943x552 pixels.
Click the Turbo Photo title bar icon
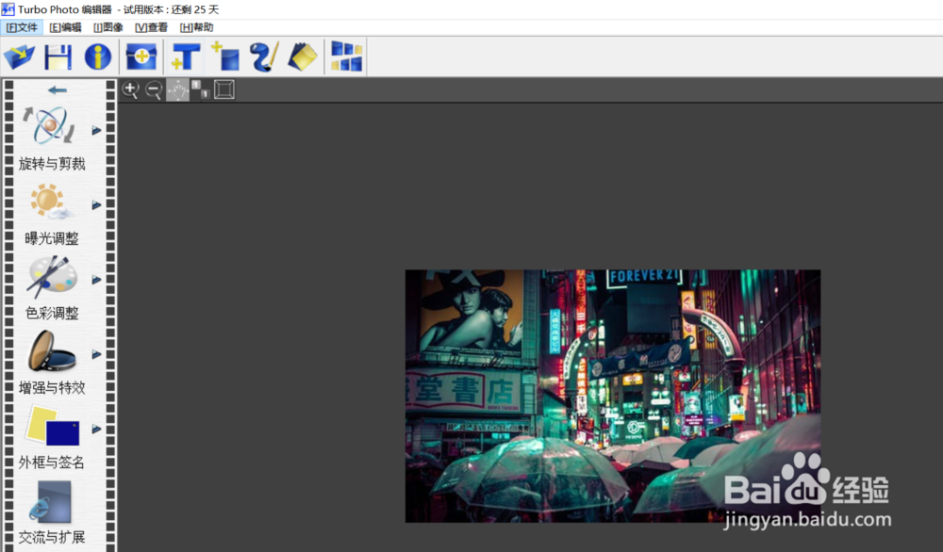[8, 9]
